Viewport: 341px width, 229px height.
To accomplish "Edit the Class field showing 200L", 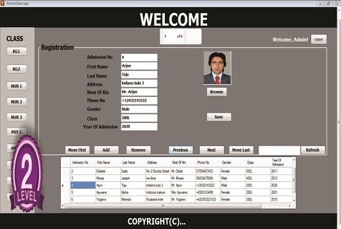I will coord(139,118).
